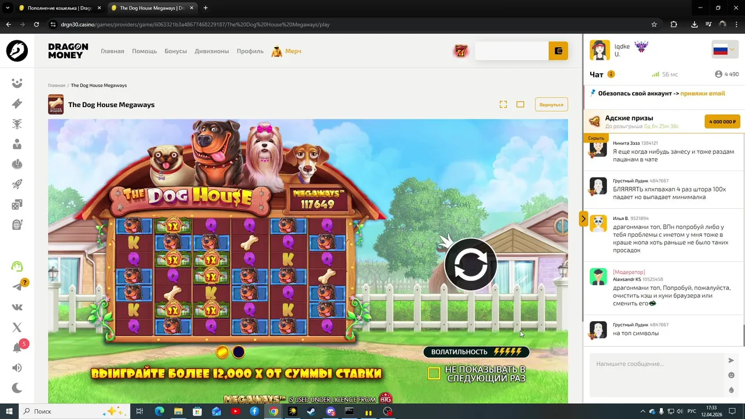The height and width of the screenshot is (419, 745).
Task: Click the Windows taskbar search box
Action: click(73, 411)
